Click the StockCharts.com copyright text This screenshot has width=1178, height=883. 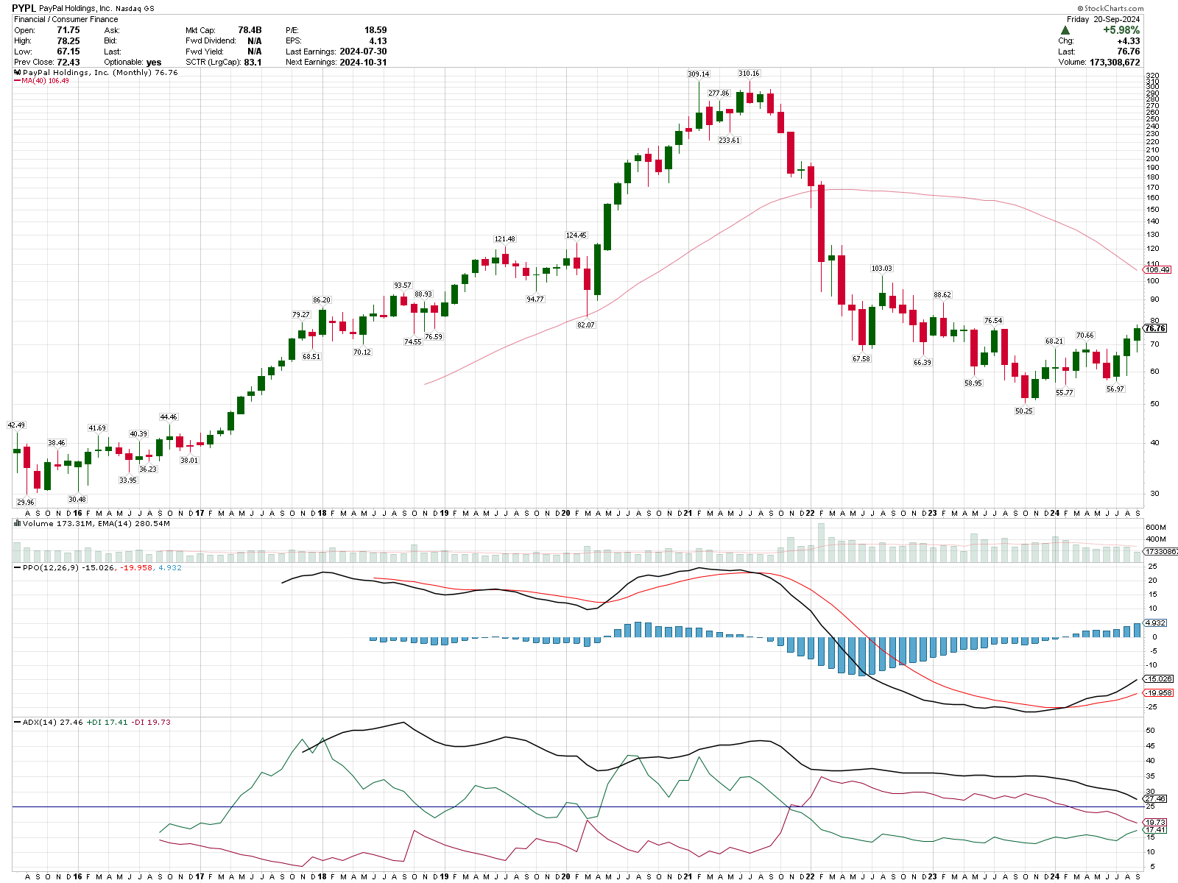pos(1110,9)
